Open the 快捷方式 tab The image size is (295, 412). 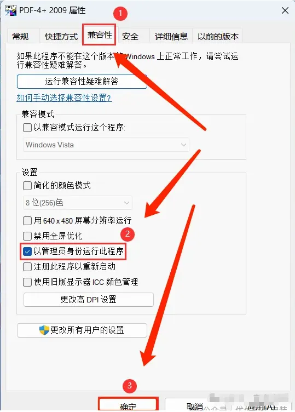(x=61, y=36)
